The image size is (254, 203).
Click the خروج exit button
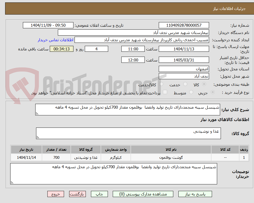(x=56, y=194)
